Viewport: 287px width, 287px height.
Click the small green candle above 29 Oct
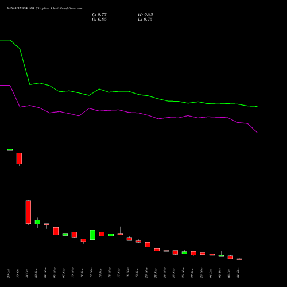[10, 150]
